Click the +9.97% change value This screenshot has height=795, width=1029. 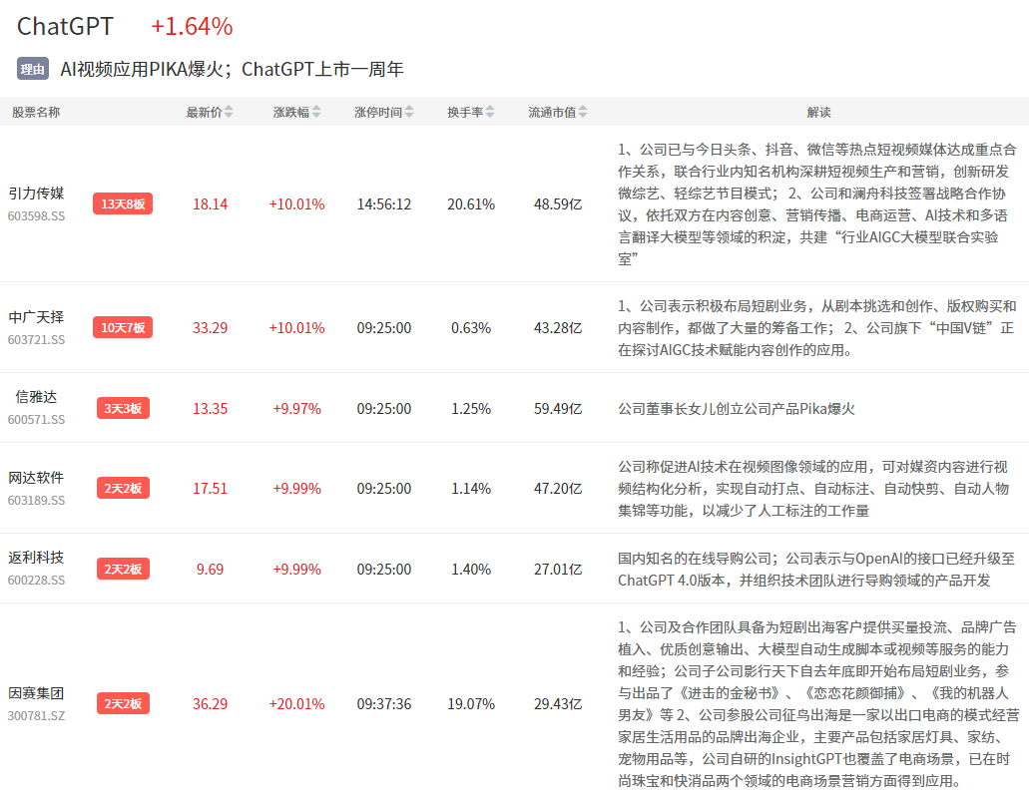click(x=296, y=409)
